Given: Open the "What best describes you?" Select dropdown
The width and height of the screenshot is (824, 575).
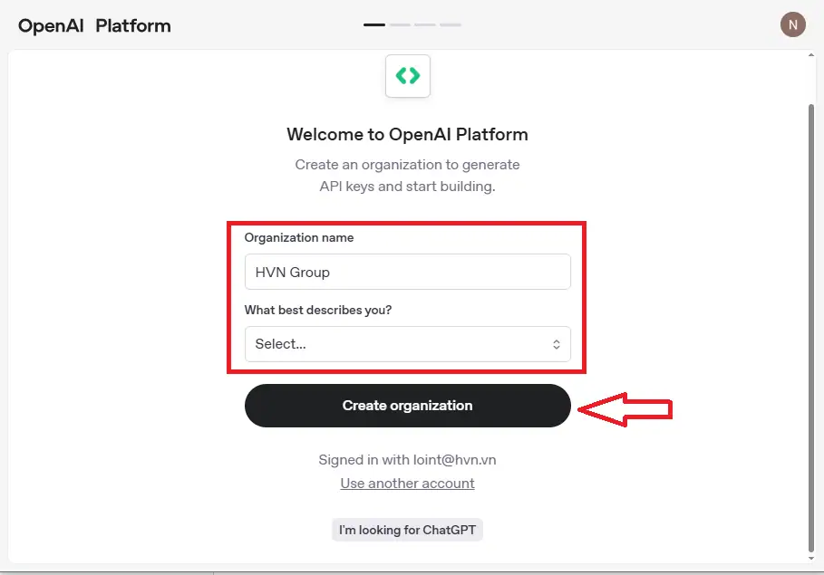Looking at the screenshot, I should click(x=407, y=344).
